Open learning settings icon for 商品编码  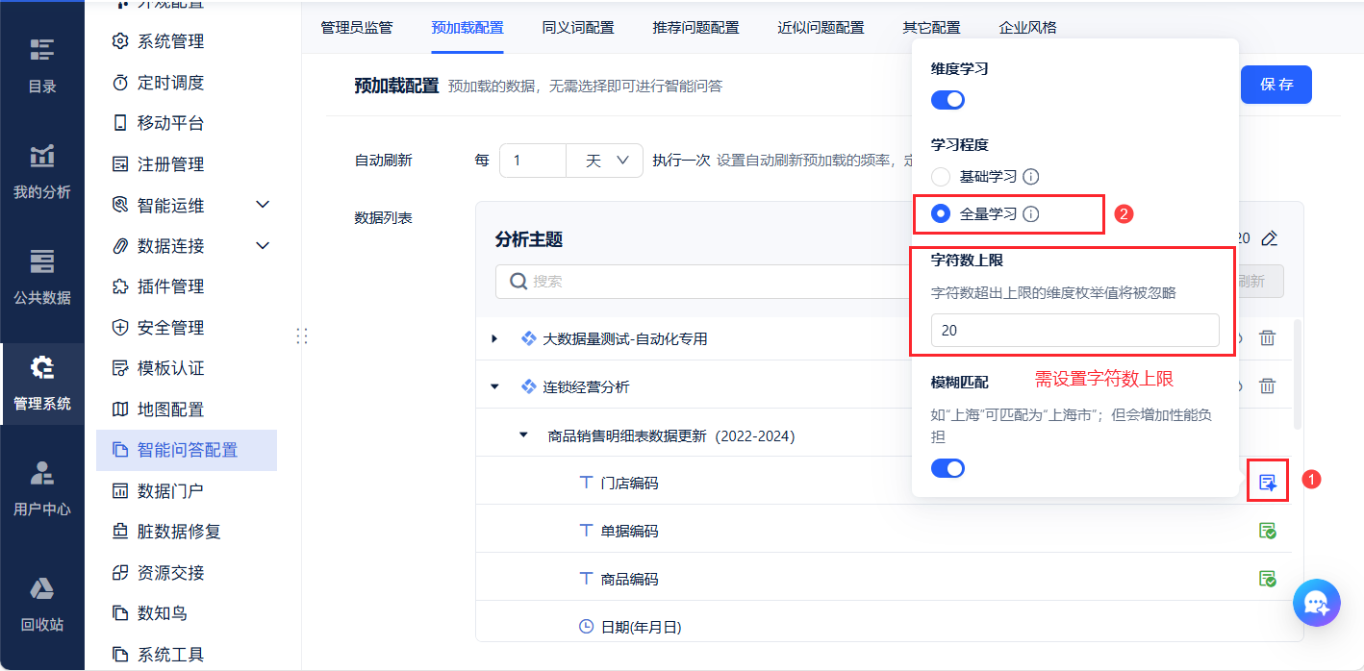1268,579
